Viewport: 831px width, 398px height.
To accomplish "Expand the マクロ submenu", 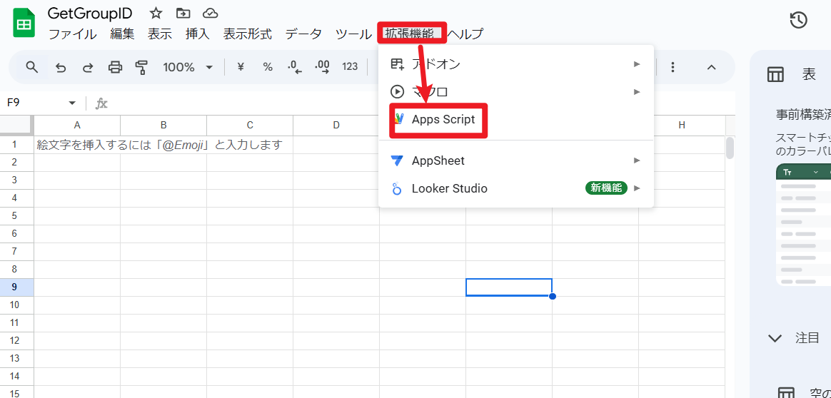I will click(x=516, y=92).
